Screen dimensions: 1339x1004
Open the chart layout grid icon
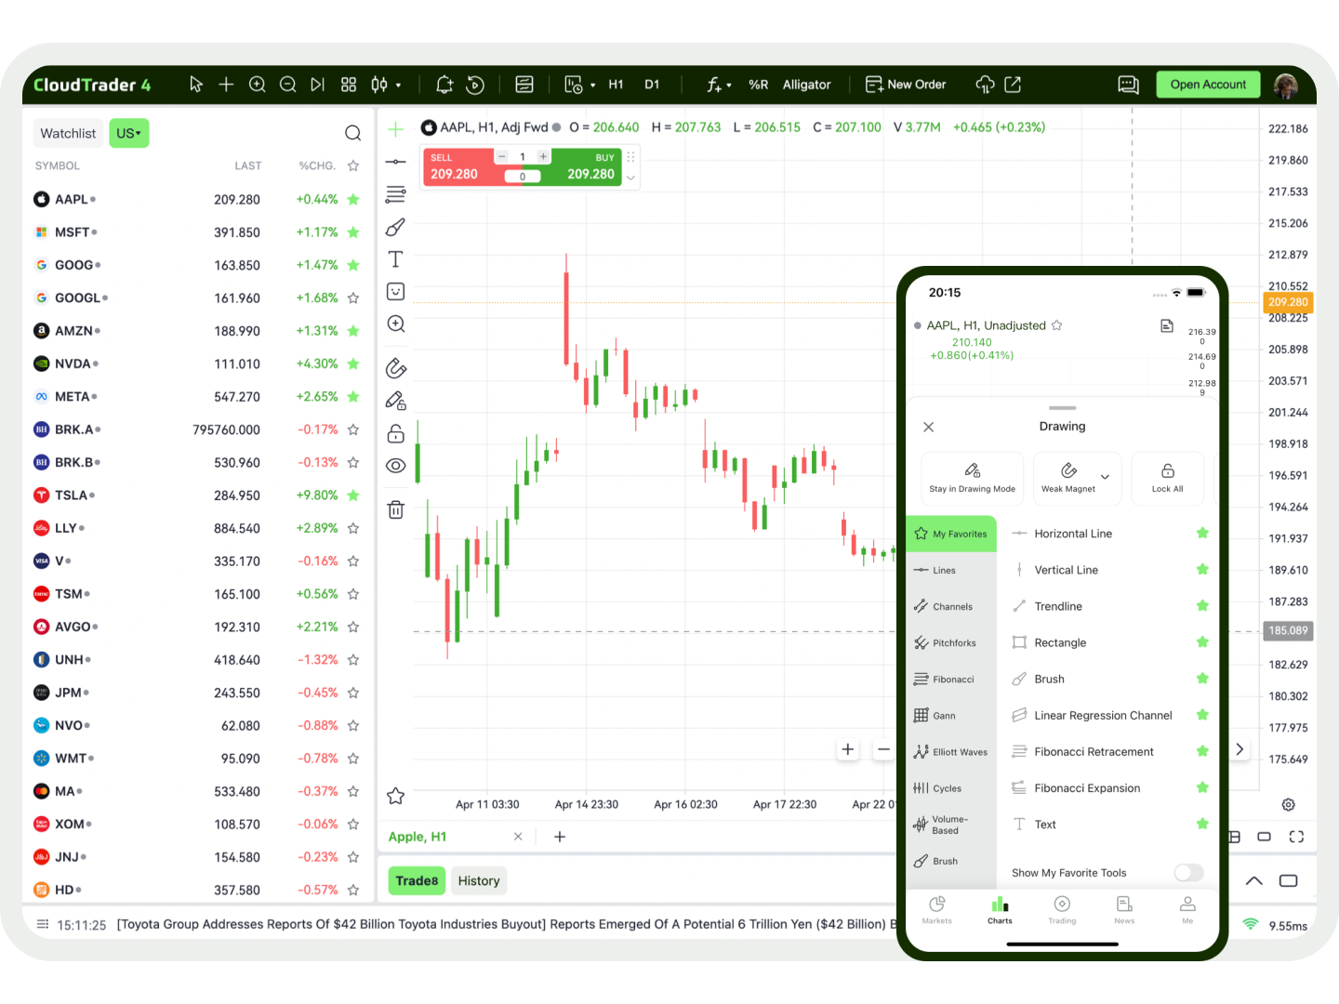349,85
